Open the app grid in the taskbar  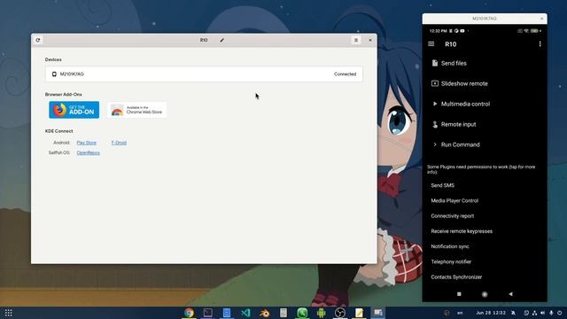[x=8, y=313]
